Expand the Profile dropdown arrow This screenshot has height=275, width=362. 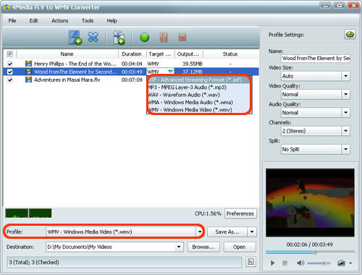[200, 232]
